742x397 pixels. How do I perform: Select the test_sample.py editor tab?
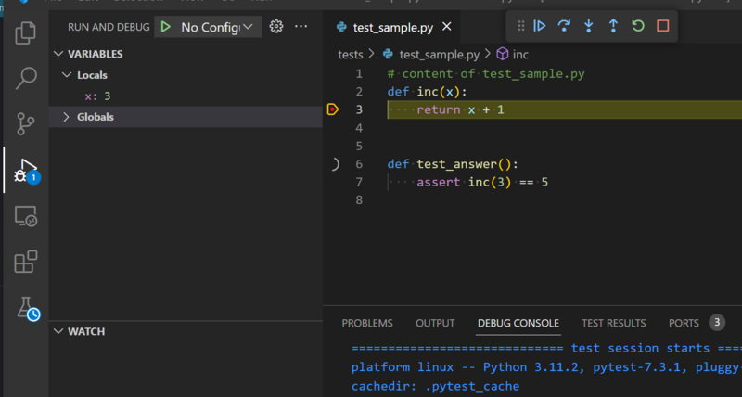(x=391, y=28)
